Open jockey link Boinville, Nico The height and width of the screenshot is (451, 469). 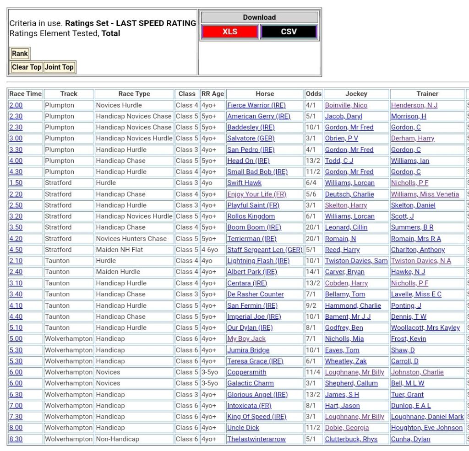(x=346, y=105)
